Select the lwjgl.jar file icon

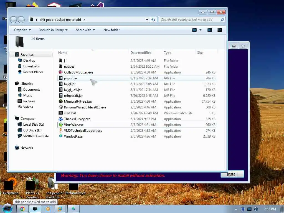(x=61, y=84)
